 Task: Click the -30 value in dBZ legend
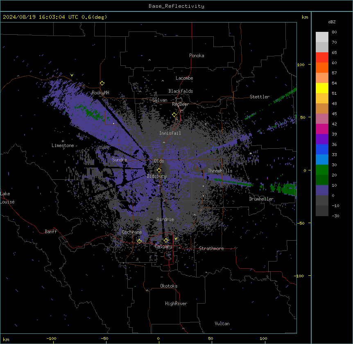[335, 216]
